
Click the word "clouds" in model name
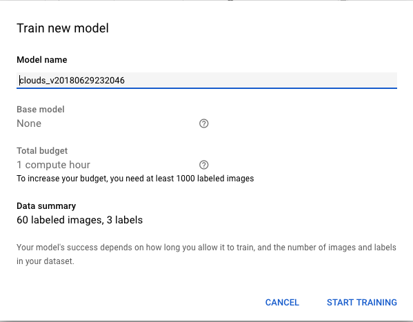coord(32,80)
